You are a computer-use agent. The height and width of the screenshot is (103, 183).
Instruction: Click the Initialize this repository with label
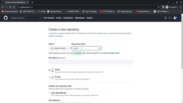[60, 86]
